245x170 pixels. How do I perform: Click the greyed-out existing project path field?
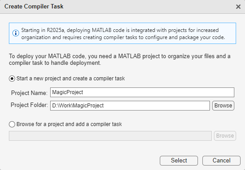[x=110, y=136]
